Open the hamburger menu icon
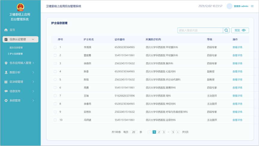Image resolution: width=259 pixels, height=146 pixels. (252, 6)
